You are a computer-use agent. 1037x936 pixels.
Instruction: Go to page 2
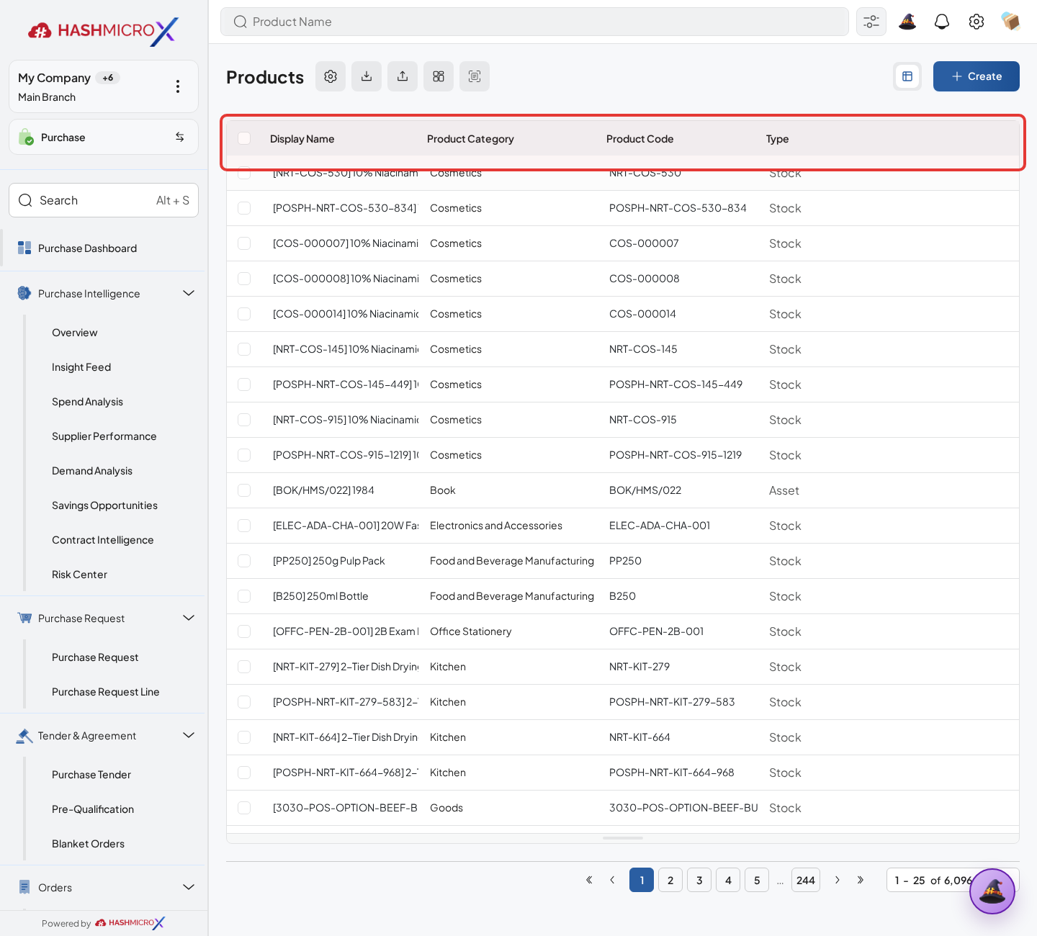670,880
